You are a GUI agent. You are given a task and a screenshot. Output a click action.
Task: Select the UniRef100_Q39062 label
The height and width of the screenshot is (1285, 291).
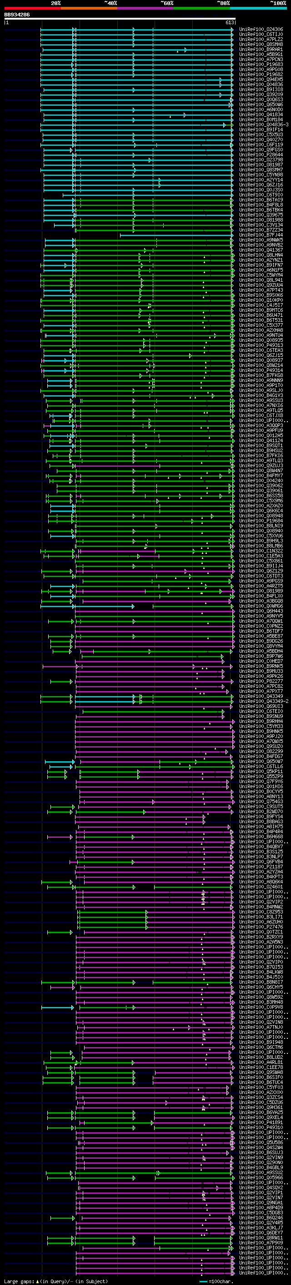point(261,485)
